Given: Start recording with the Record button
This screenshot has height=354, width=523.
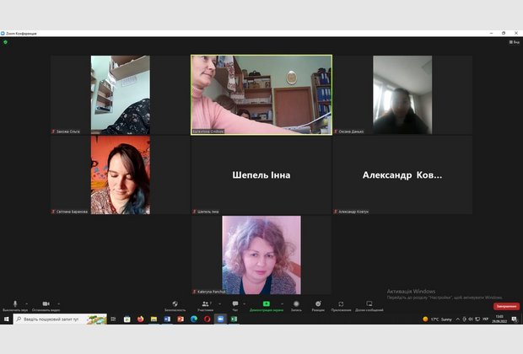Looking at the screenshot, I should pyautogui.click(x=296, y=304).
